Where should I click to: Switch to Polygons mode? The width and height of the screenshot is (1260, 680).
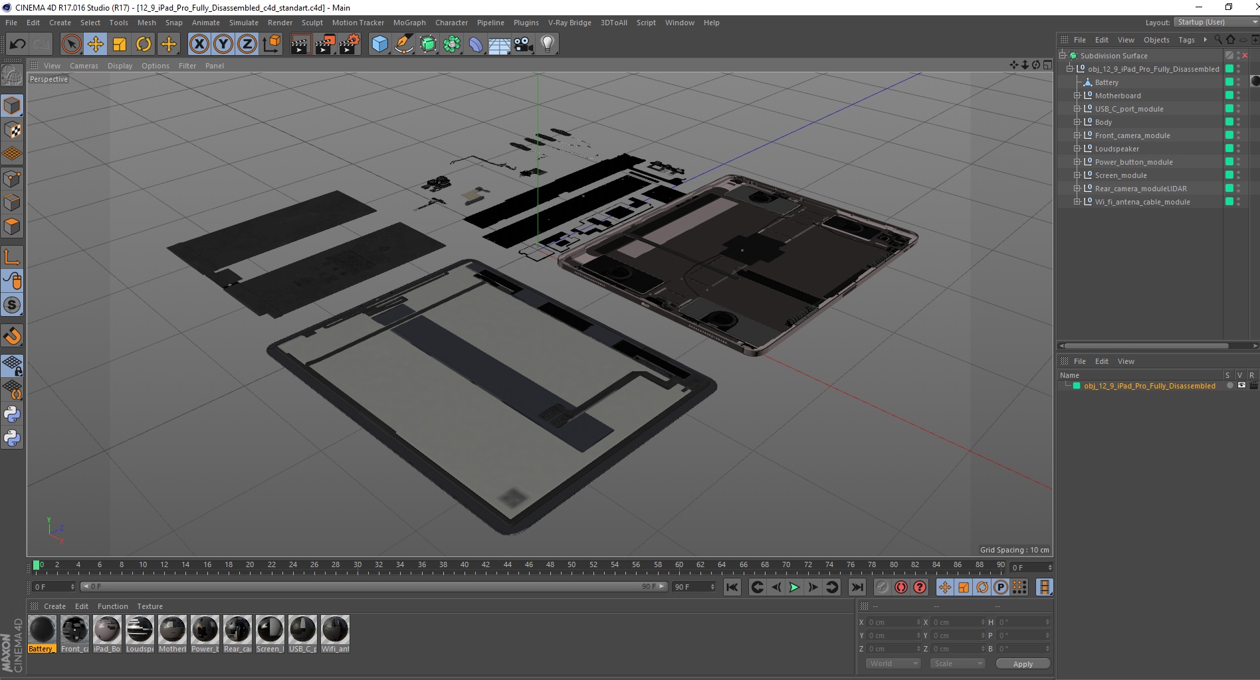[x=12, y=226]
